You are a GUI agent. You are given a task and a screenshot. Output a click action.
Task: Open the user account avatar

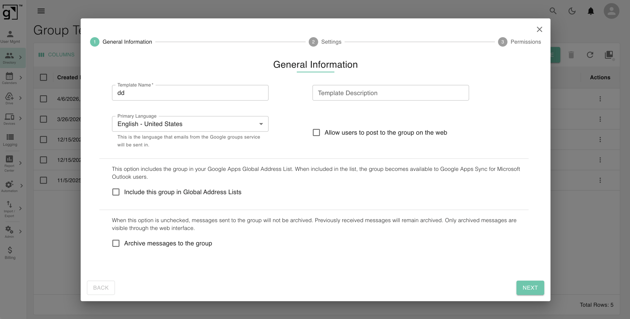611,11
